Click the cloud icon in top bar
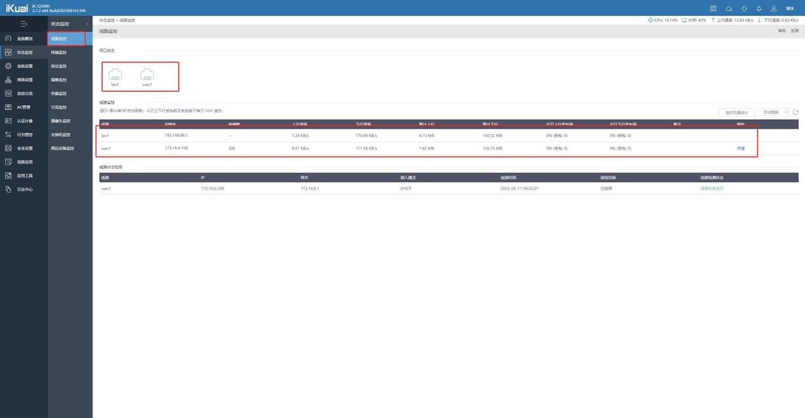The image size is (805, 418). [729, 8]
